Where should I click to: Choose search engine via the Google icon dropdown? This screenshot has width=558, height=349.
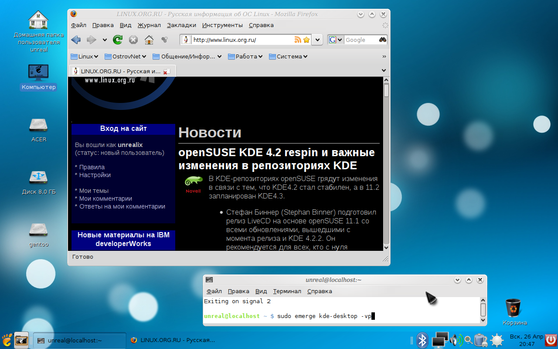[x=336, y=40]
